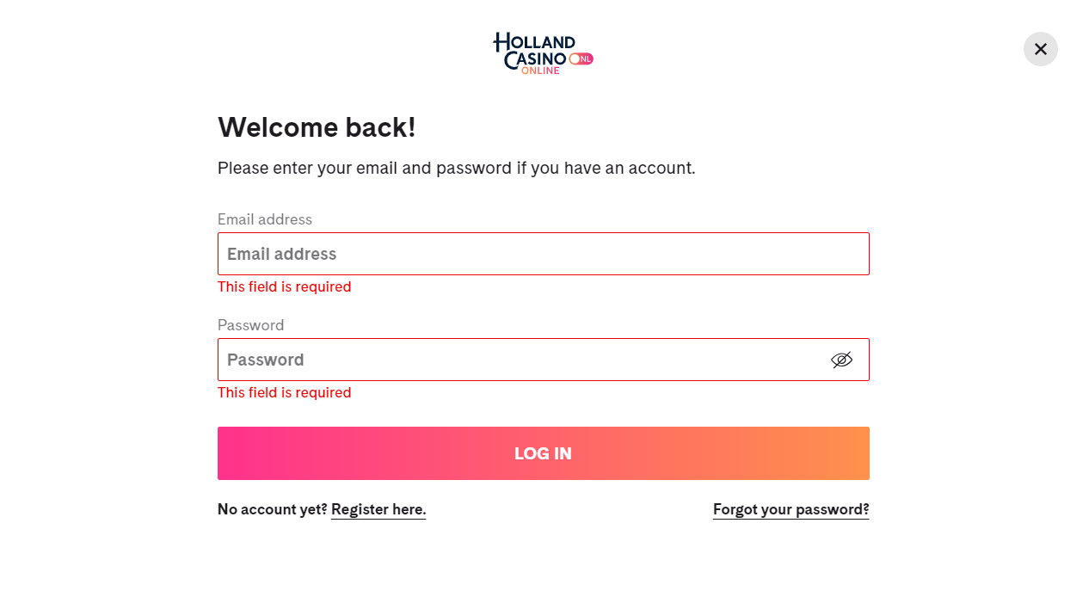This screenshot has width=1089, height=597.
Task: Click the email required error message
Action: 284,286
